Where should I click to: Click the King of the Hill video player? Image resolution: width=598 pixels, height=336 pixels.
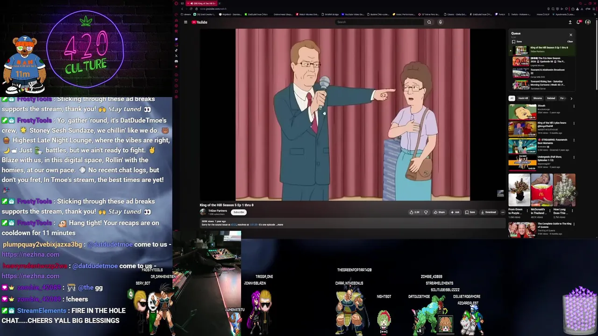point(353,115)
